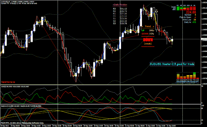Click the Price Meter System footer label
The width and height of the screenshot is (207, 127).
click(185, 83)
